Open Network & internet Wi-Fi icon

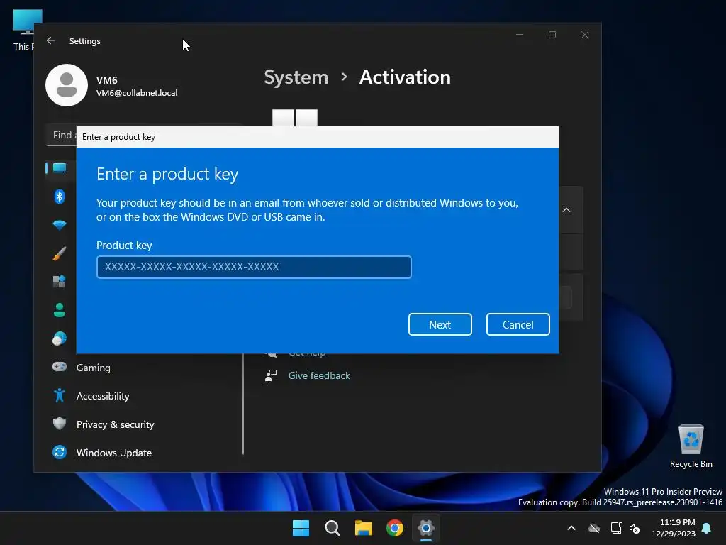point(60,225)
